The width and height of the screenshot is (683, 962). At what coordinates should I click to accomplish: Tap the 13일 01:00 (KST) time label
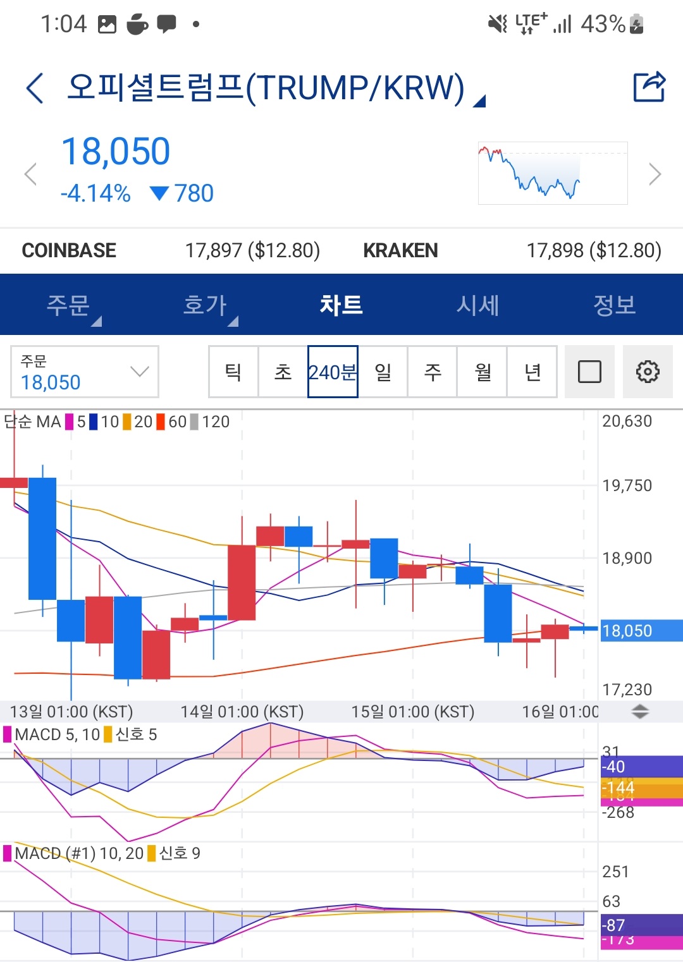click(71, 712)
